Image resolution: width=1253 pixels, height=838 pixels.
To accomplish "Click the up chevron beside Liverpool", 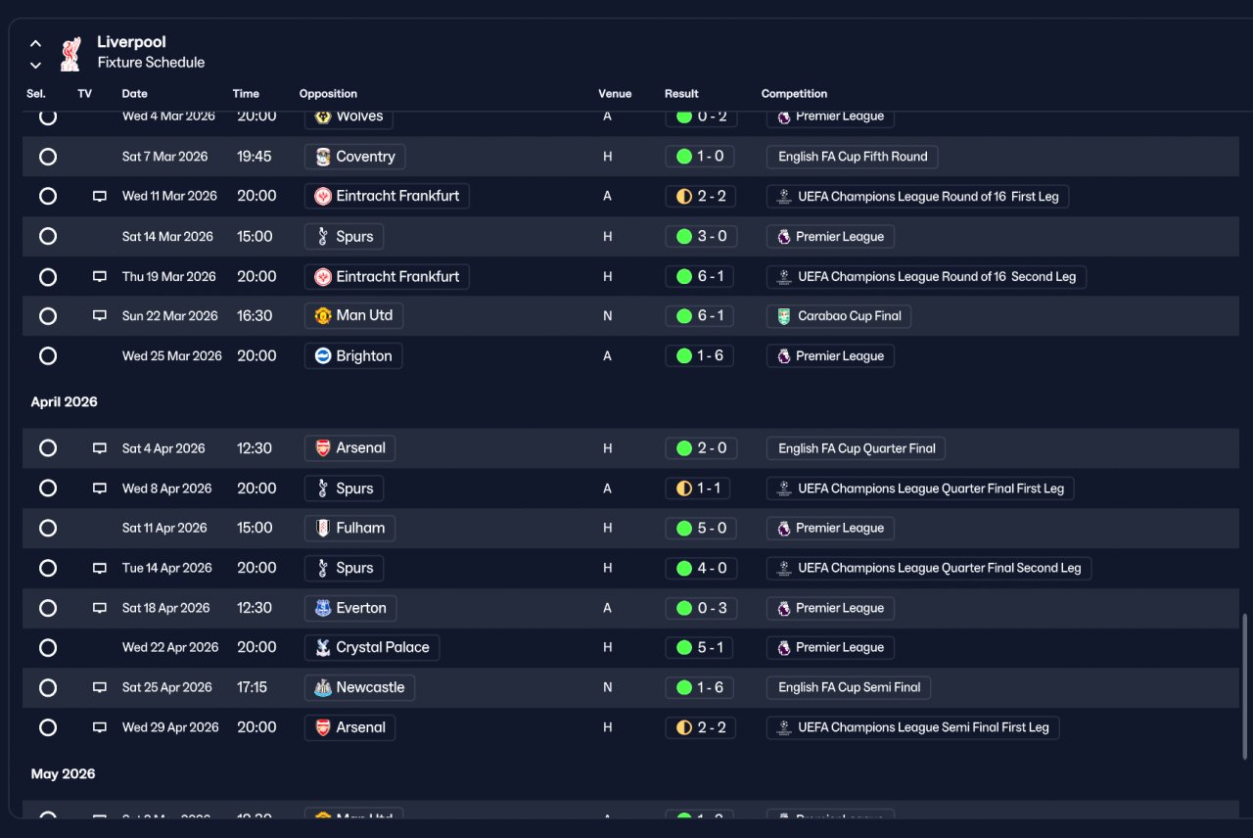I will coord(35,43).
